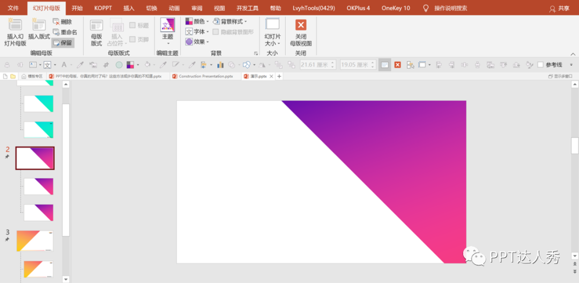
Task: Open the 效果 effects dropdown
Action: coord(197,42)
